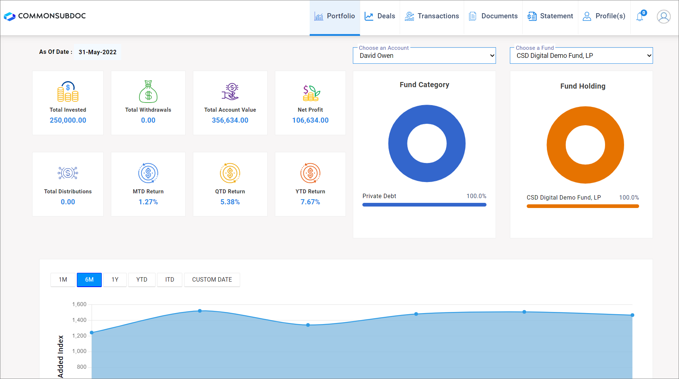Select the 1M time range toggle
Screen dimensions: 679x379
63,280
